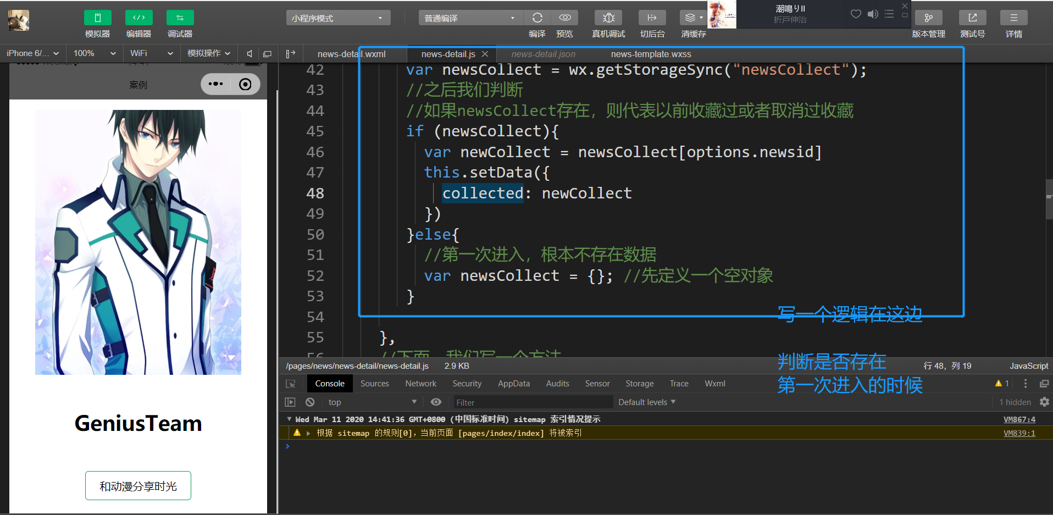Viewport: 1053px width, 515px height.
Task: Open the Console tab
Action: 330,384
